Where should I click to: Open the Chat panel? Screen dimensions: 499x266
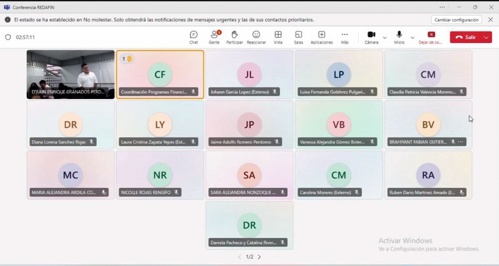[194, 37]
